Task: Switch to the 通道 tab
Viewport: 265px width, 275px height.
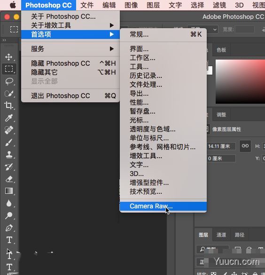Action: (x=221, y=235)
